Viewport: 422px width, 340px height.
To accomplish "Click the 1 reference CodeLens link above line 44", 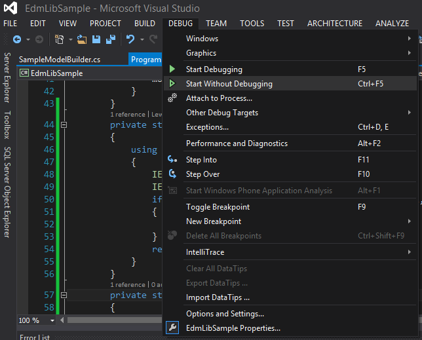I will click(128, 115).
